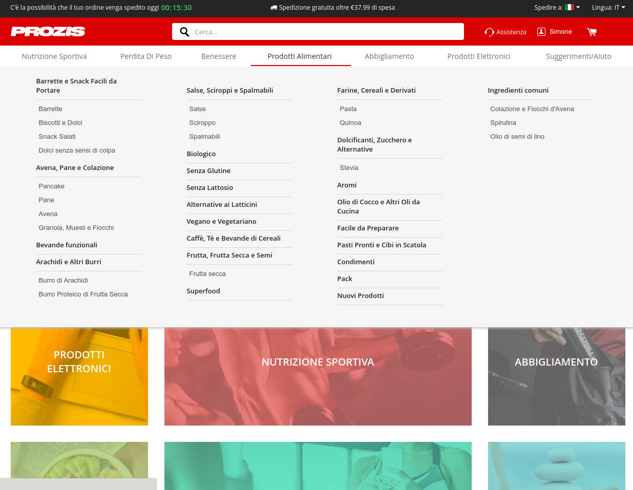Viewport: 633px width, 490px height.
Task: Open the Nutrizione Sportiva menu
Action: (x=54, y=56)
